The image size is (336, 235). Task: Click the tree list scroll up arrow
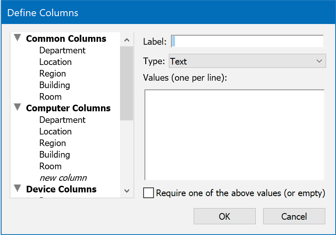point(127,40)
